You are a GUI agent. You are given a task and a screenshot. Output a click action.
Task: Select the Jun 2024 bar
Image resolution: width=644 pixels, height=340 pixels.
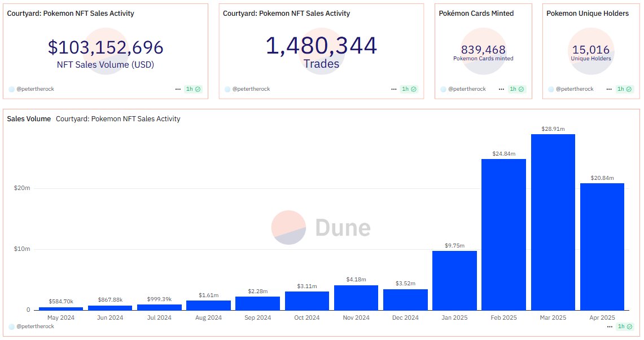(110, 308)
